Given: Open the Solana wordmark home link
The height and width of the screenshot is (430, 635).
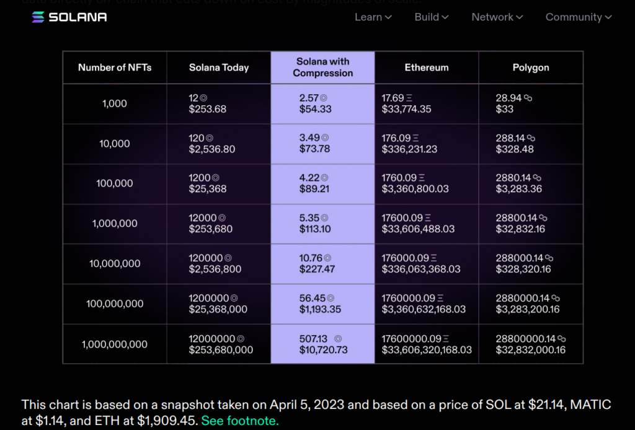Looking at the screenshot, I should (78, 17).
